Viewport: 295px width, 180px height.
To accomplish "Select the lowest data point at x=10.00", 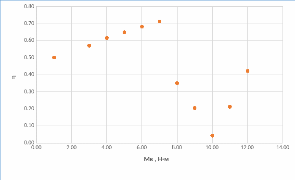I will click(212, 136).
